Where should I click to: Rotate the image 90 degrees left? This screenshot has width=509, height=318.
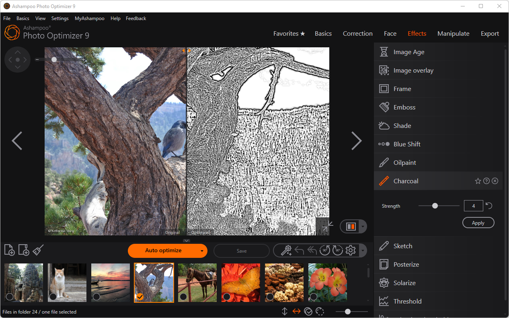click(x=324, y=251)
